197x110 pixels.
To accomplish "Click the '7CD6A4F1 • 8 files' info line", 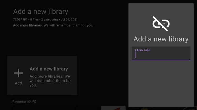I will pos(45,20).
